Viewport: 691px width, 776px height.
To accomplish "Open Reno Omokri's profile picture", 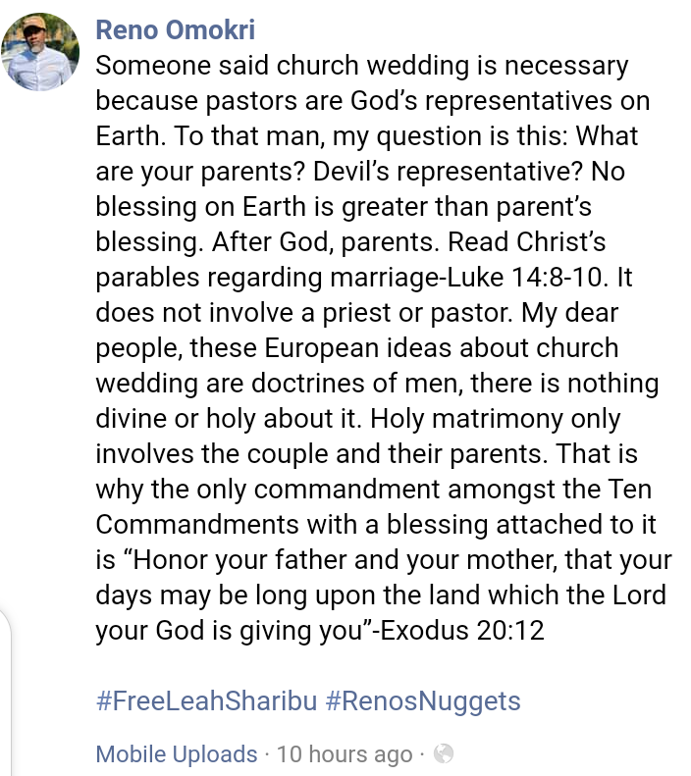I will [x=40, y=52].
